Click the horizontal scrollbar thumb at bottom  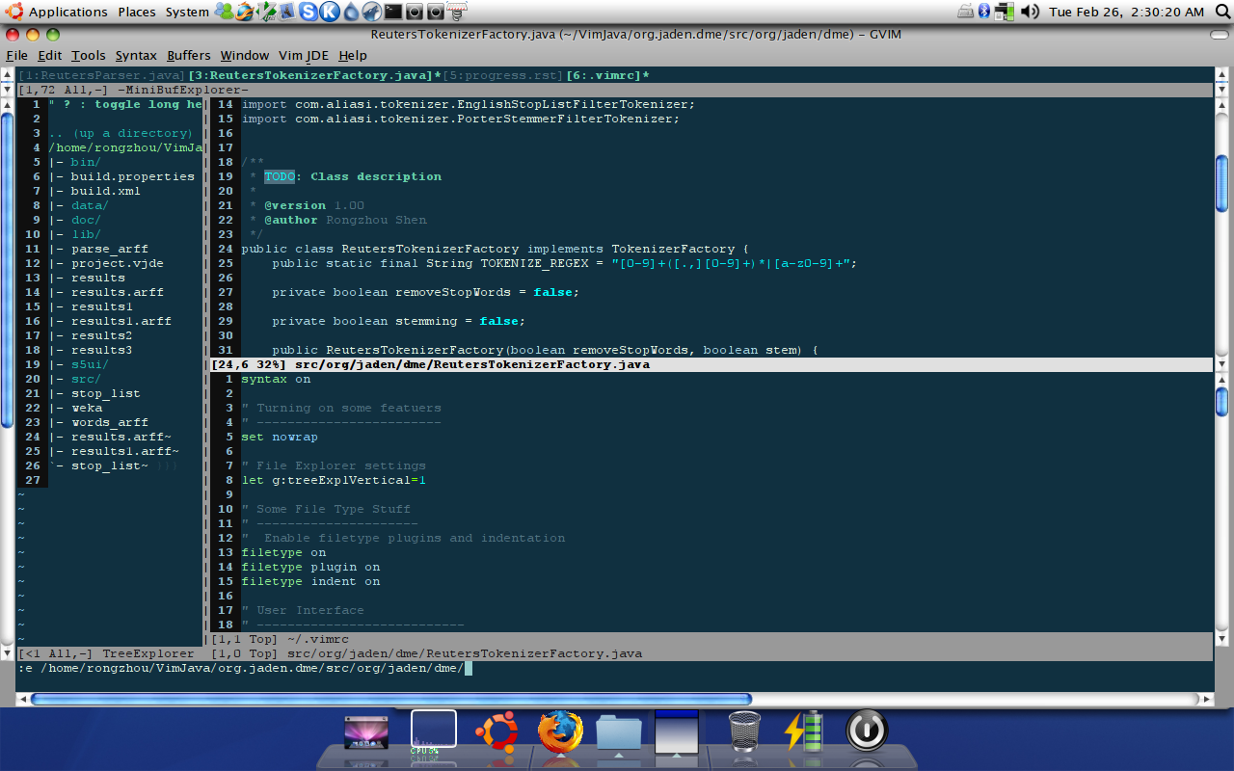pos(390,699)
